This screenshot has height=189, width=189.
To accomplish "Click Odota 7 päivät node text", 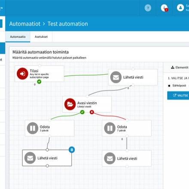I will (122, 128).
